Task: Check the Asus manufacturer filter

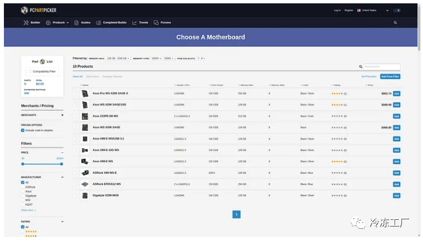Action: tap(23, 191)
